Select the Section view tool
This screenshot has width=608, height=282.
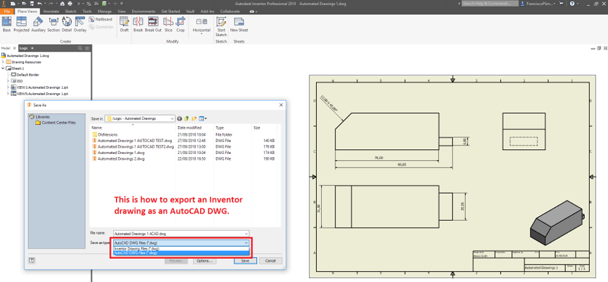[54, 24]
